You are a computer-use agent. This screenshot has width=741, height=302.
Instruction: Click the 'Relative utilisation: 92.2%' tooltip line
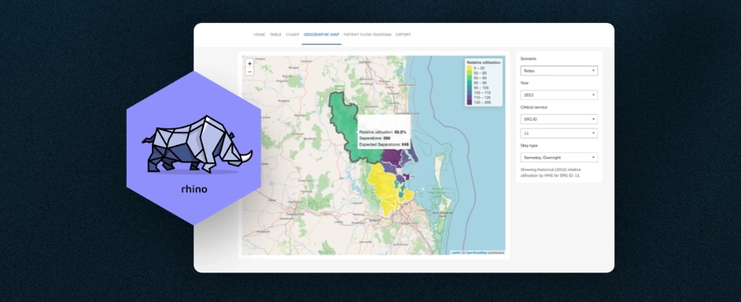pyautogui.click(x=382, y=132)
